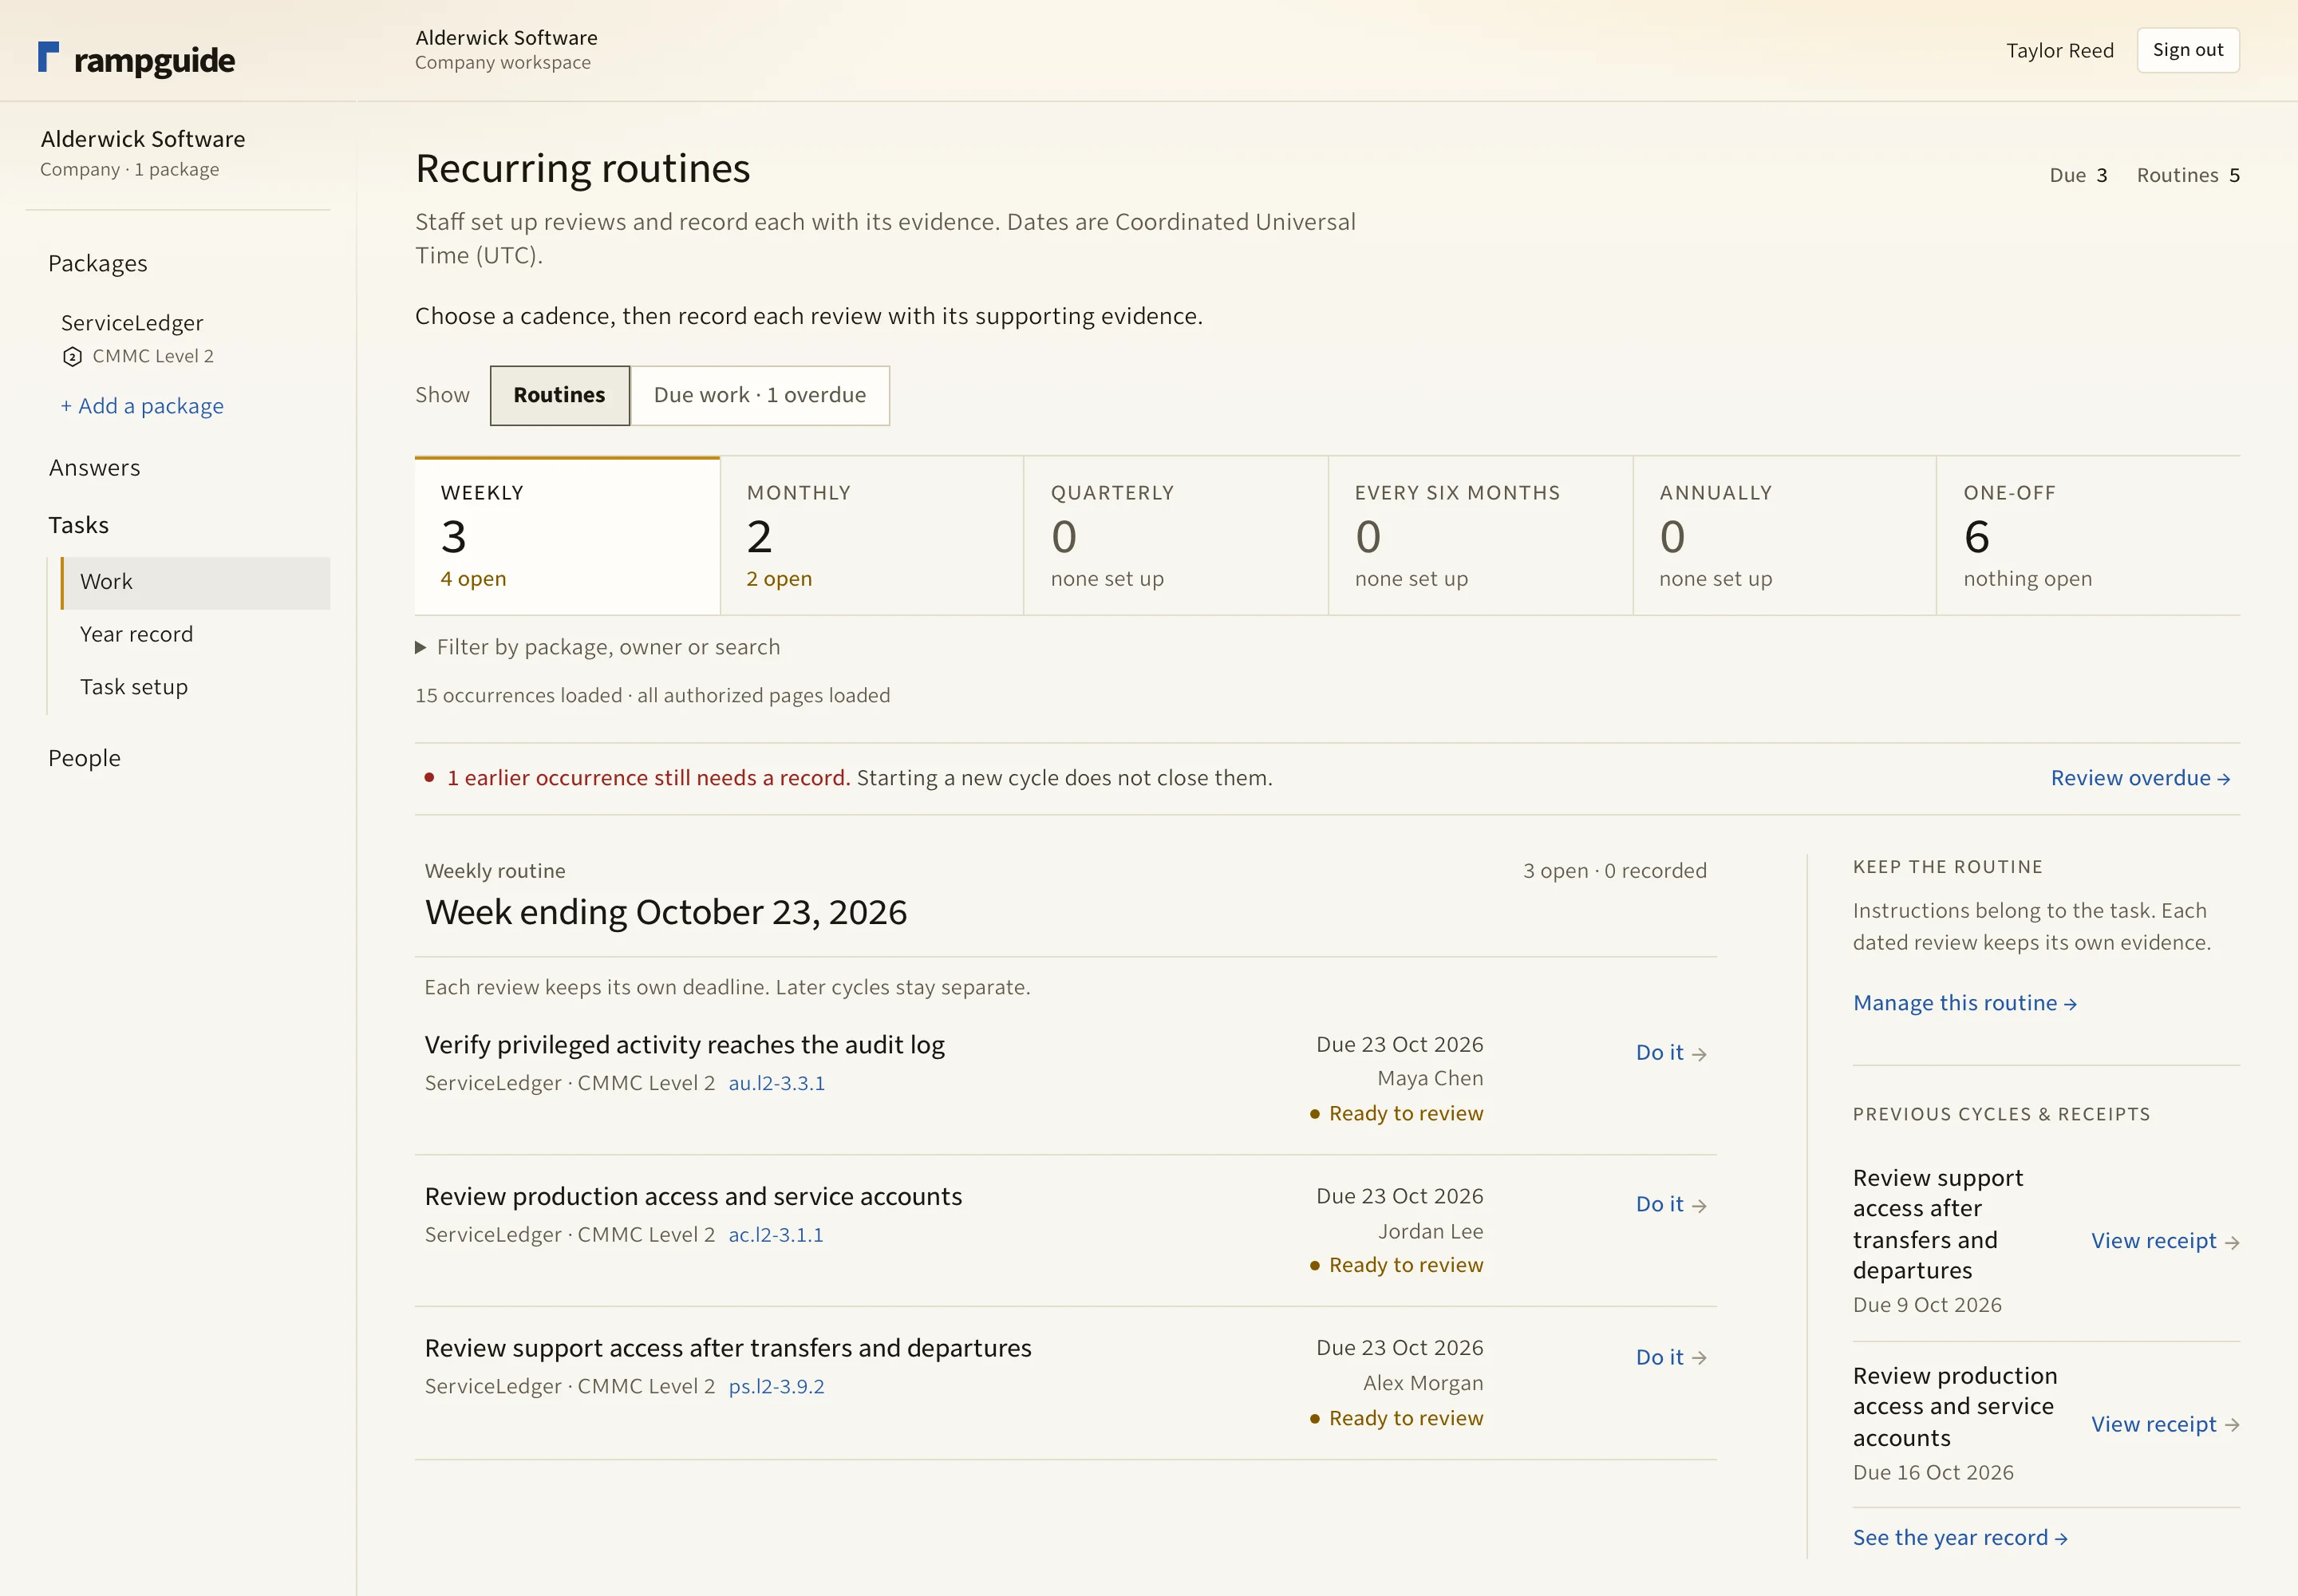Screen dimensions: 2298x1596
Task: Click the Alex Morgan owner name
Action: 1423,1384
